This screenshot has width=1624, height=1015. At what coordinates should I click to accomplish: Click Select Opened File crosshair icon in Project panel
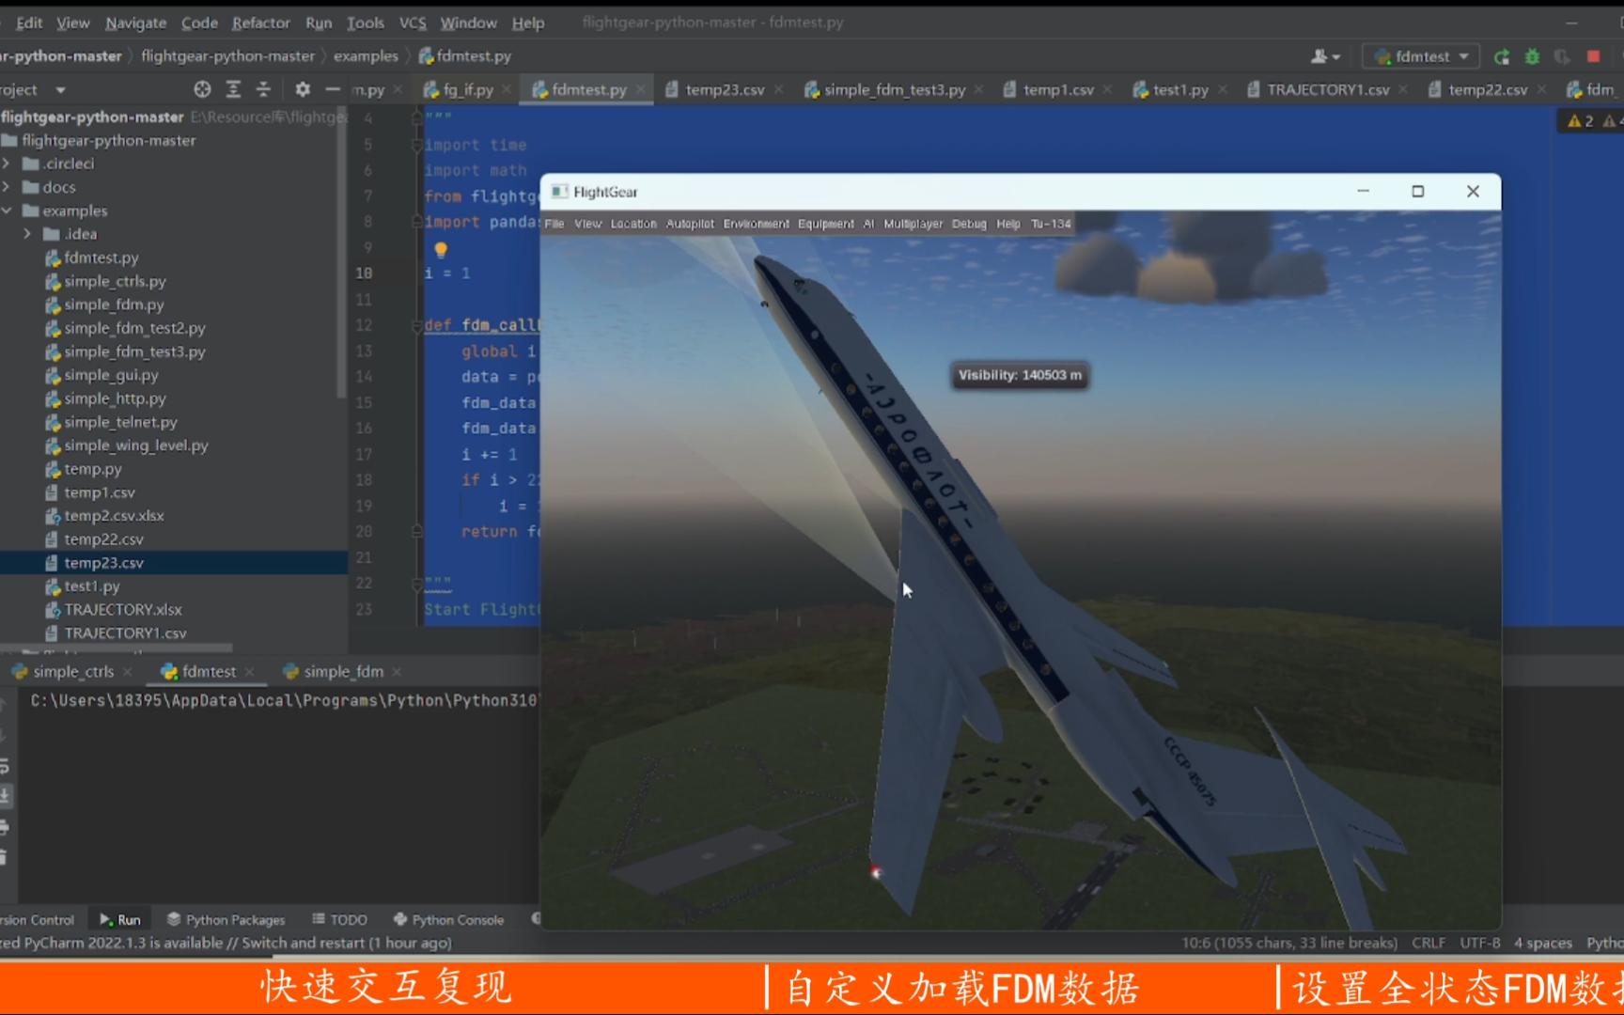[203, 88]
